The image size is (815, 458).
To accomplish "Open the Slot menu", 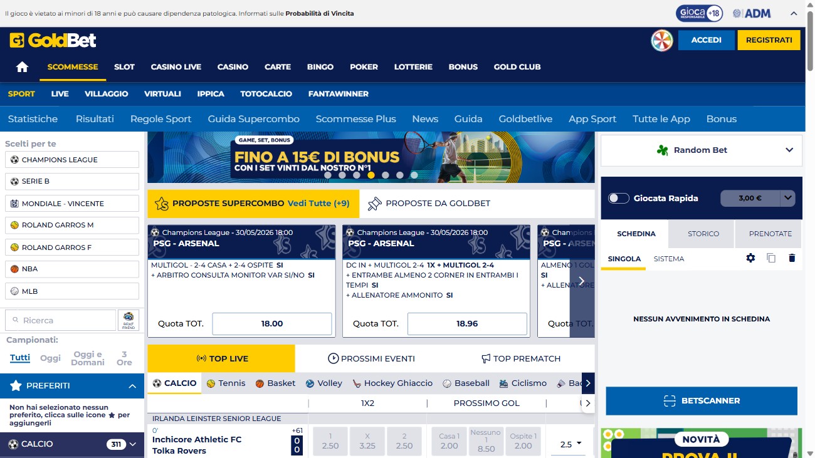I will coord(124,67).
